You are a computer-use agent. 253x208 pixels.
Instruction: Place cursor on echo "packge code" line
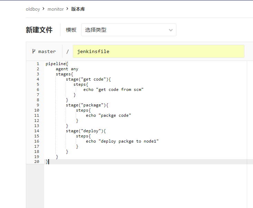click(108, 115)
